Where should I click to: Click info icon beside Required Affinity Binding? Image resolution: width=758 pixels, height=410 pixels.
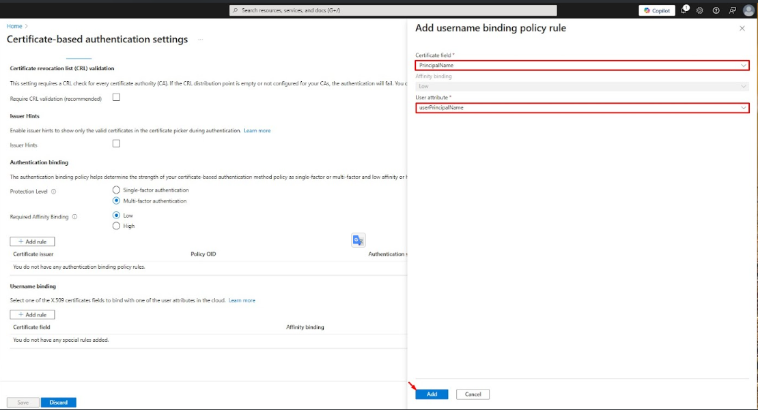[74, 217]
